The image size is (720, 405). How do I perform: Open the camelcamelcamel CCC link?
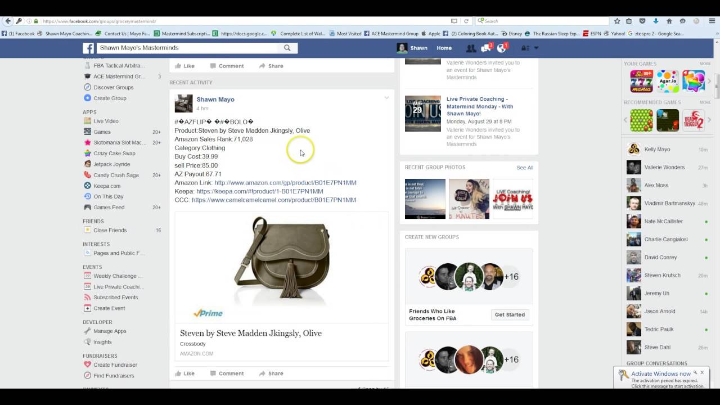(274, 200)
